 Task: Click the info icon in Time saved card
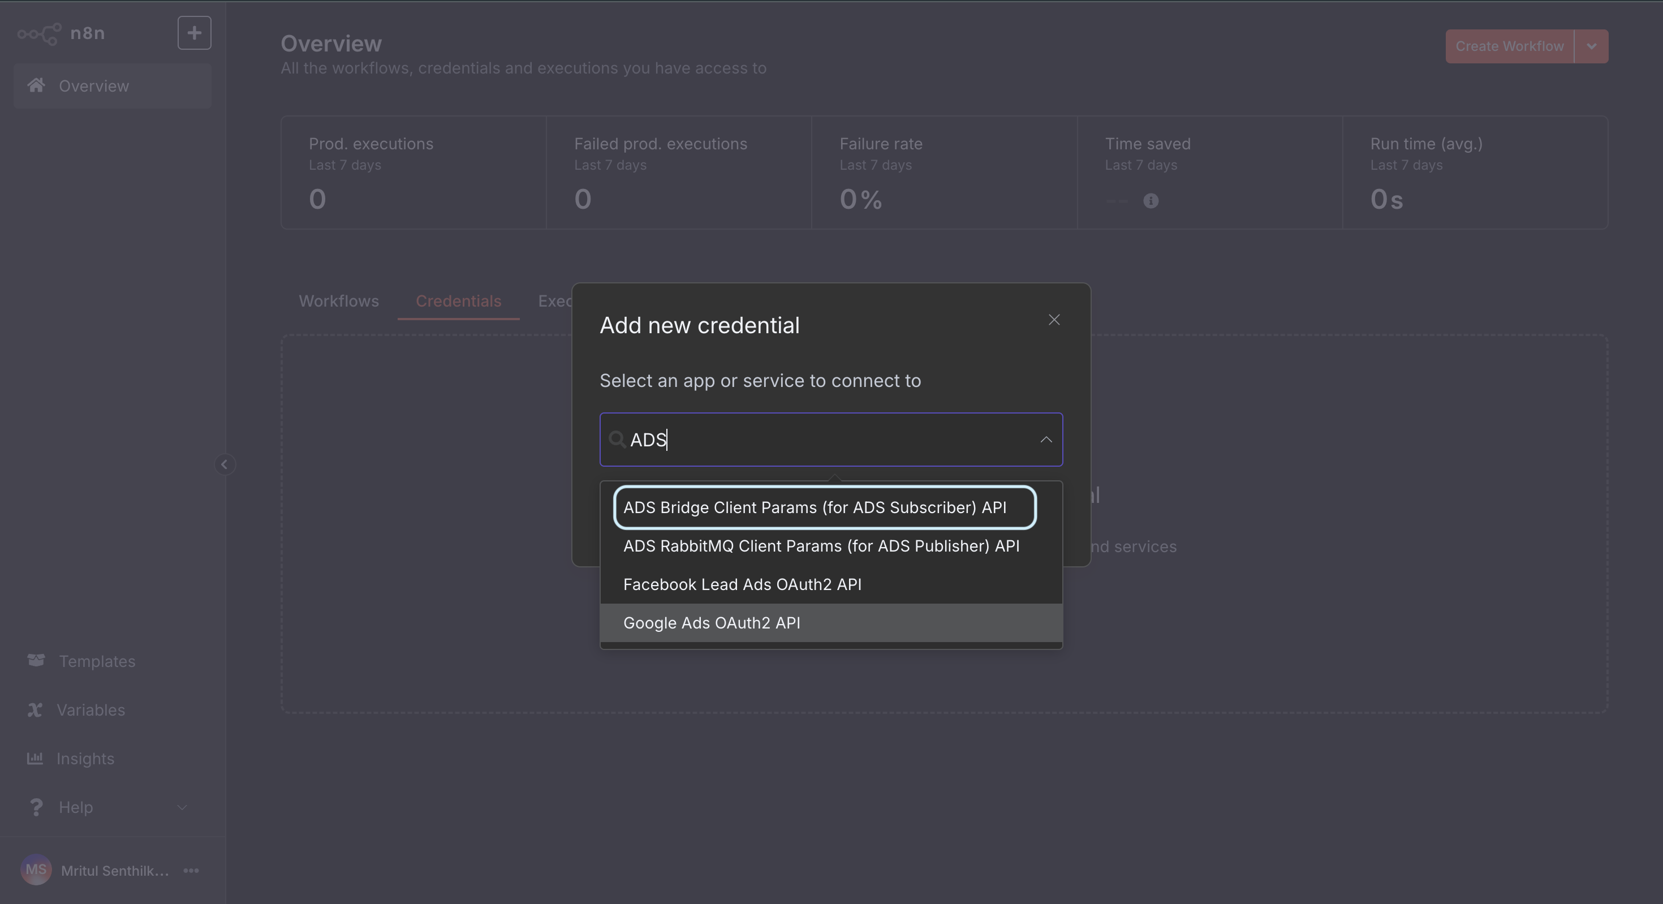[1151, 201]
